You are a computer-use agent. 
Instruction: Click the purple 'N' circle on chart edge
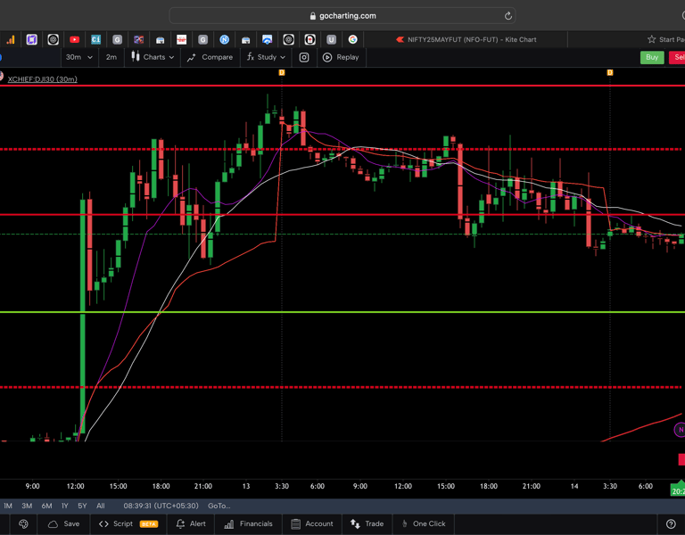[680, 430]
